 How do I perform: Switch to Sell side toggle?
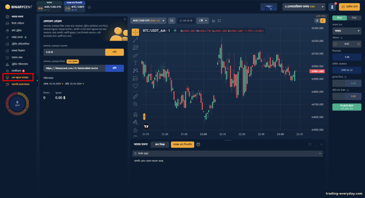[x=354, y=18]
